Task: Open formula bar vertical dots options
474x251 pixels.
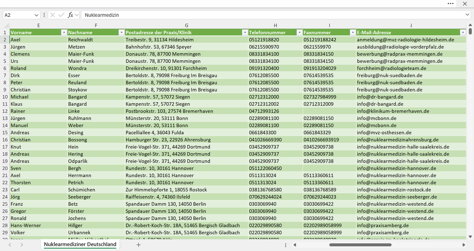Action: [x=44, y=15]
